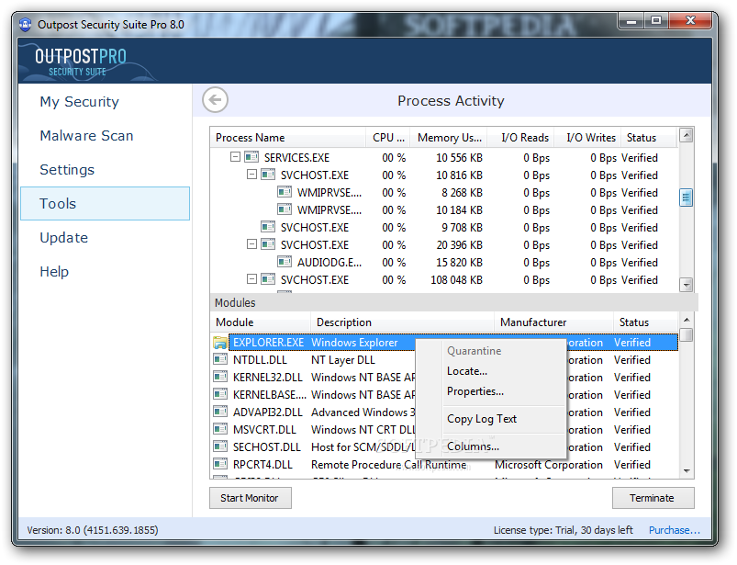
Task: Click the KERNELBASE module icon
Action: tap(220, 395)
